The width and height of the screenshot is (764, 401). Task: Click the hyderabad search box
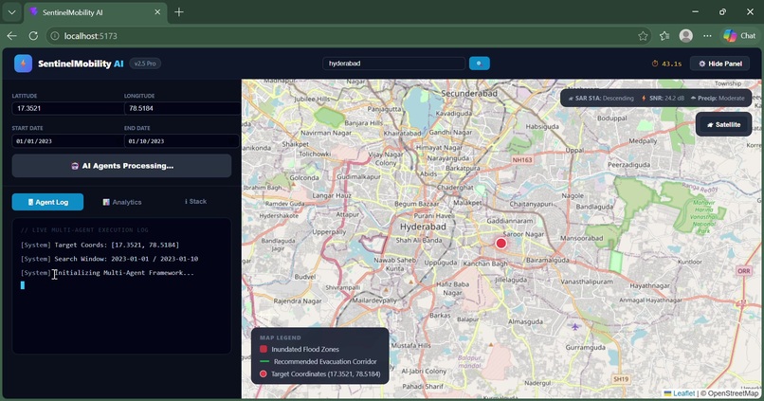click(x=393, y=64)
